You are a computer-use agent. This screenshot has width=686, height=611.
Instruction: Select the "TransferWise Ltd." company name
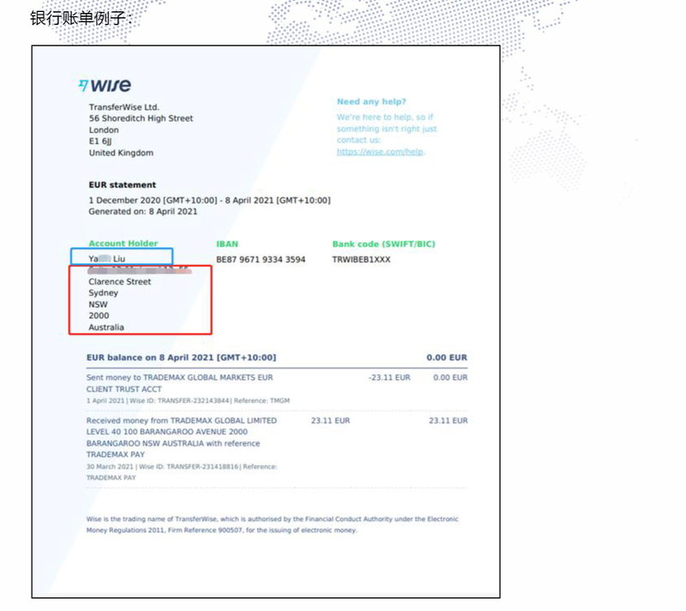pyautogui.click(x=124, y=107)
